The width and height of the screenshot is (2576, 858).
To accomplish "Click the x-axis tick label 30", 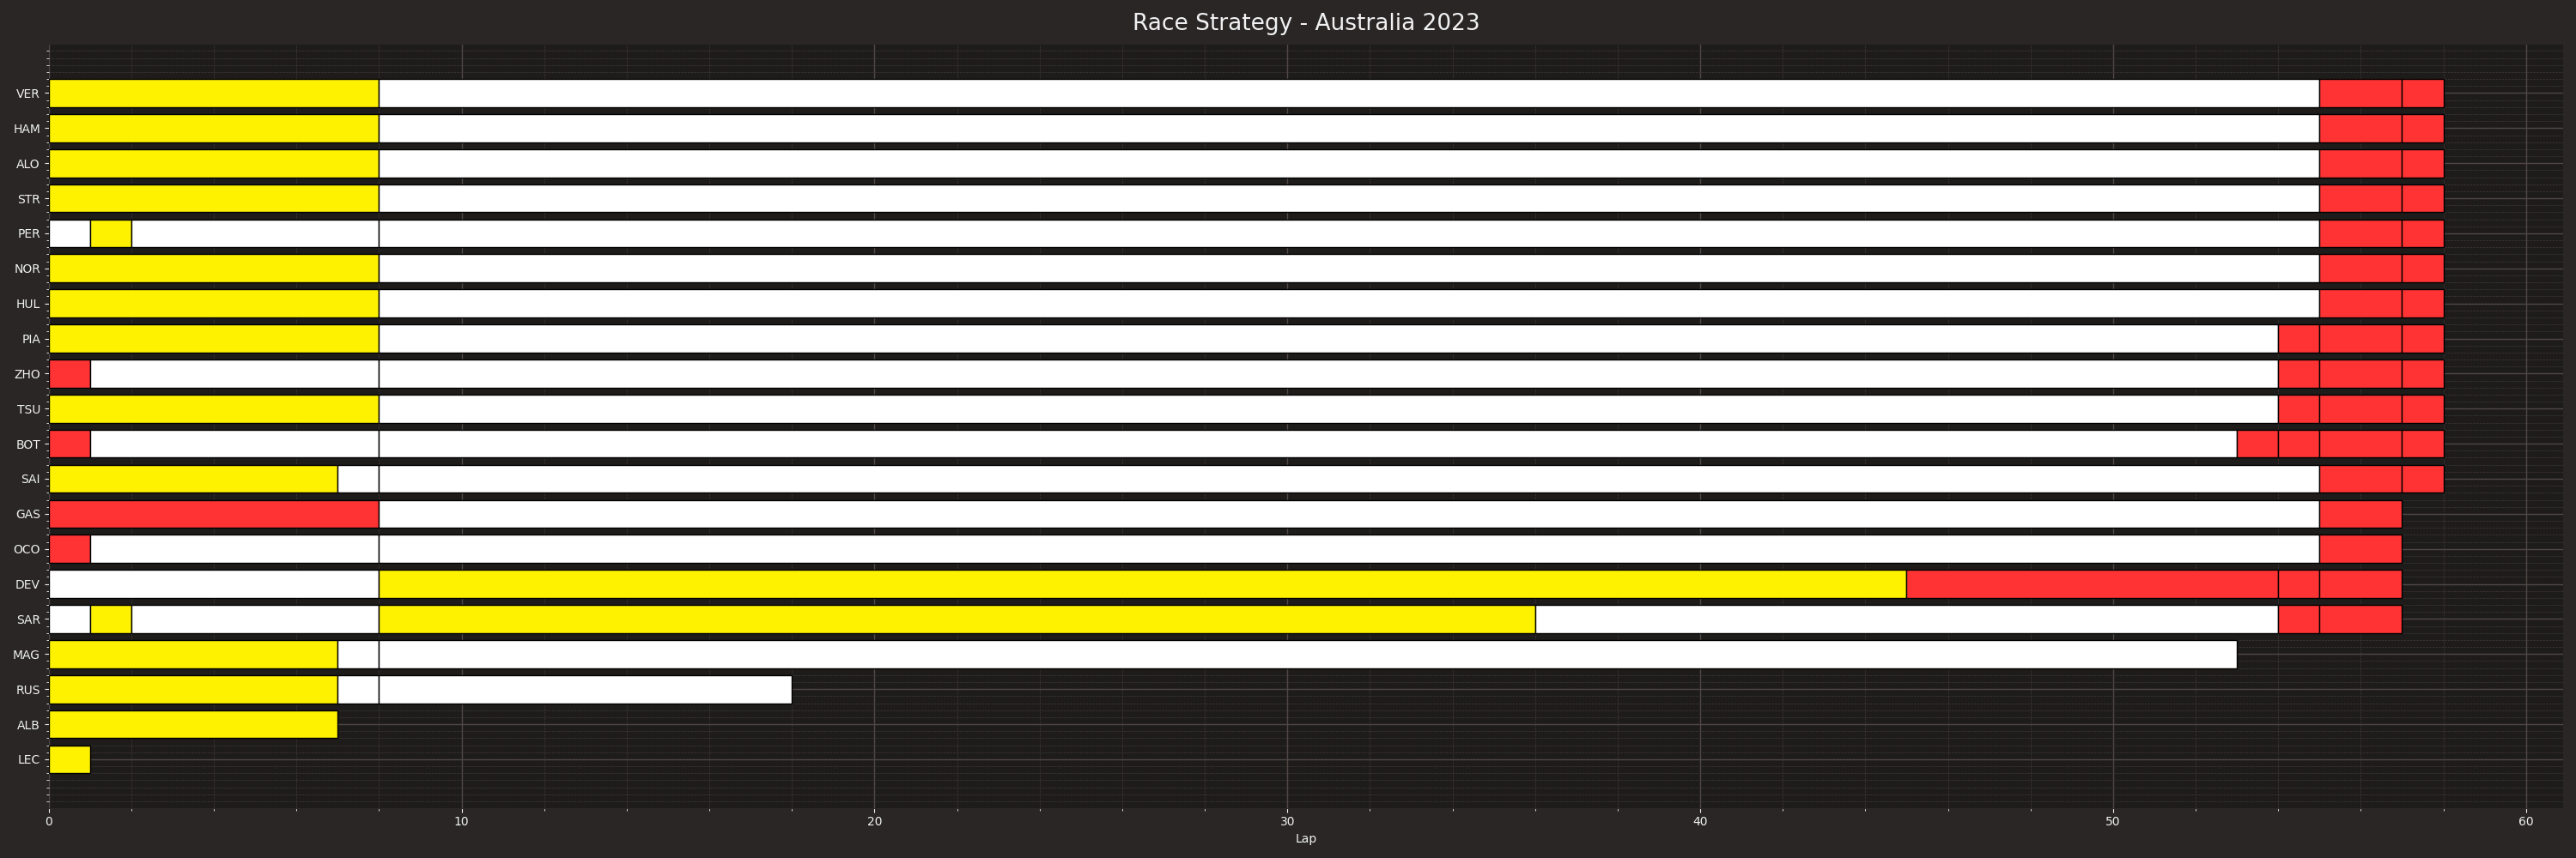I will 1287,822.
